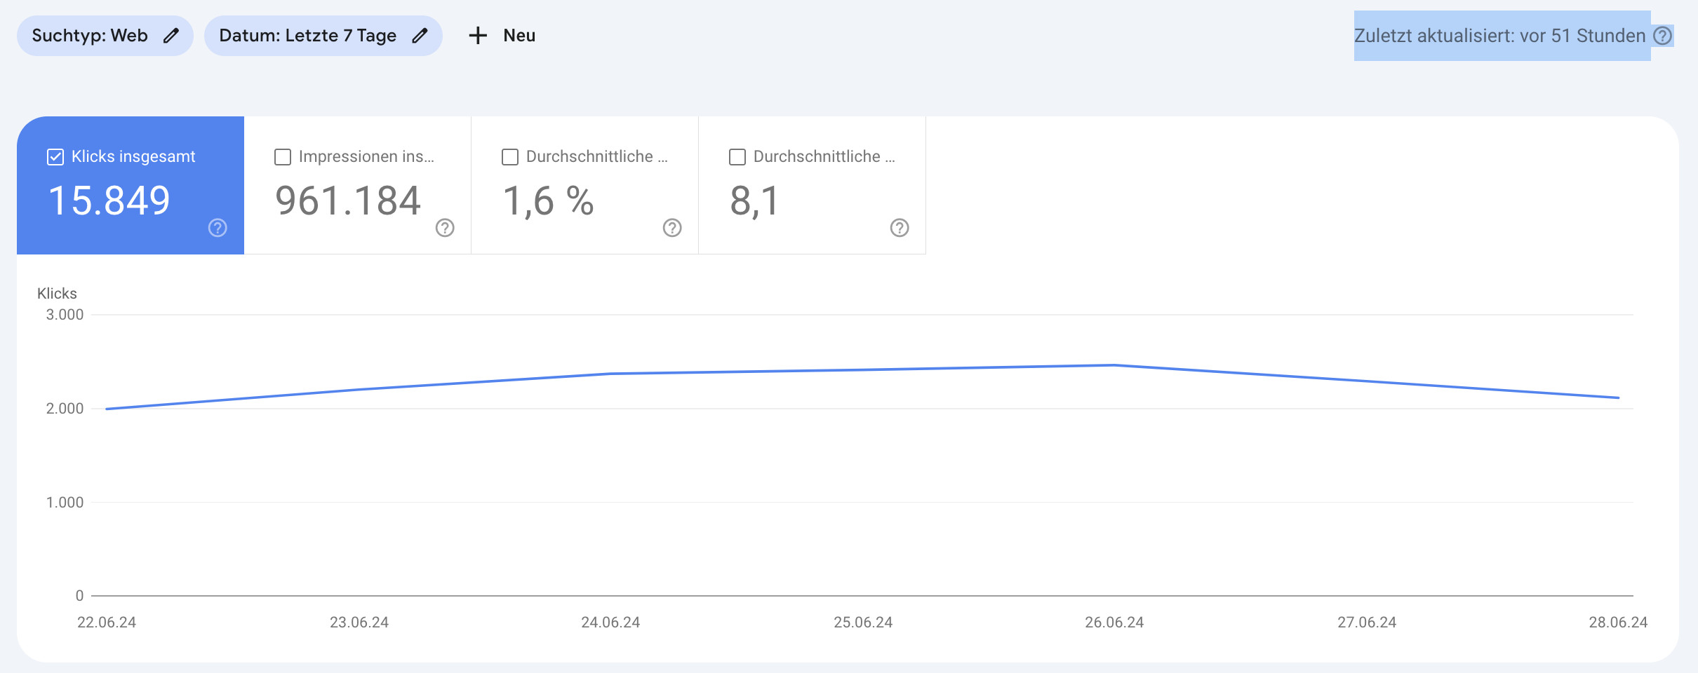Screen dimensions: 1698x673
Task: Enable the Durchschnittliche Position checkbox
Action: click(737, 157)
